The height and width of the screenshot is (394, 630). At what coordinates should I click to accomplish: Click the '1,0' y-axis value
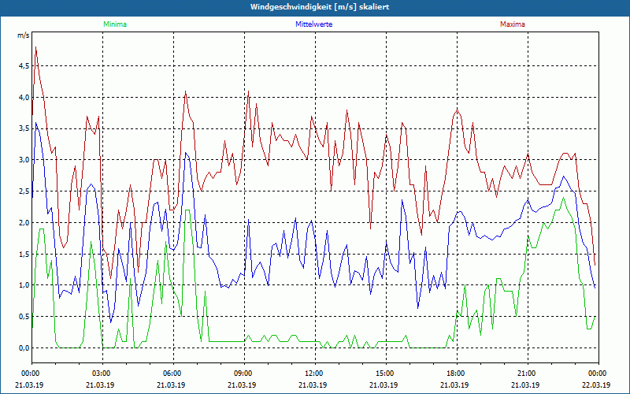click(x=24, y=285)
